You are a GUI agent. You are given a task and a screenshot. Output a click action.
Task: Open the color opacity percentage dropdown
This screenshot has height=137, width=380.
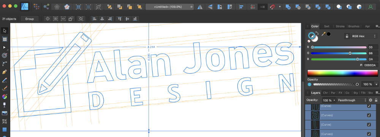376,84
